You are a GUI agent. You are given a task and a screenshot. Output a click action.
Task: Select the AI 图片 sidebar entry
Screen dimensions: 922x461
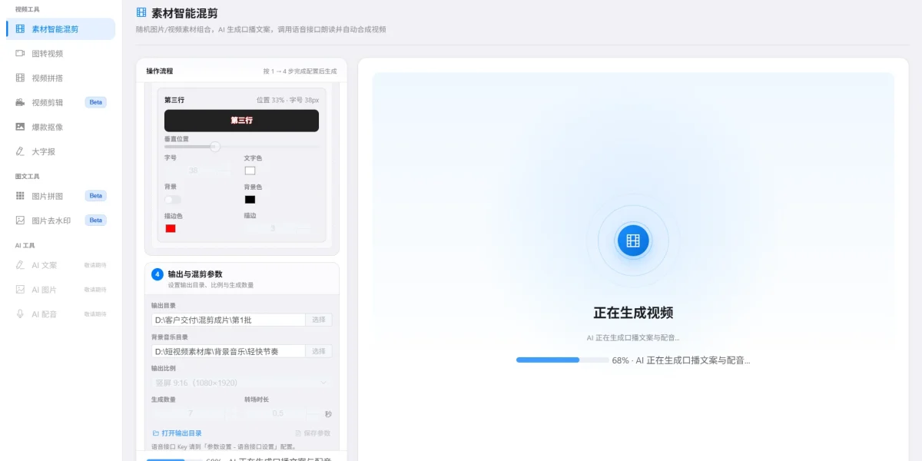pos(61,290)
